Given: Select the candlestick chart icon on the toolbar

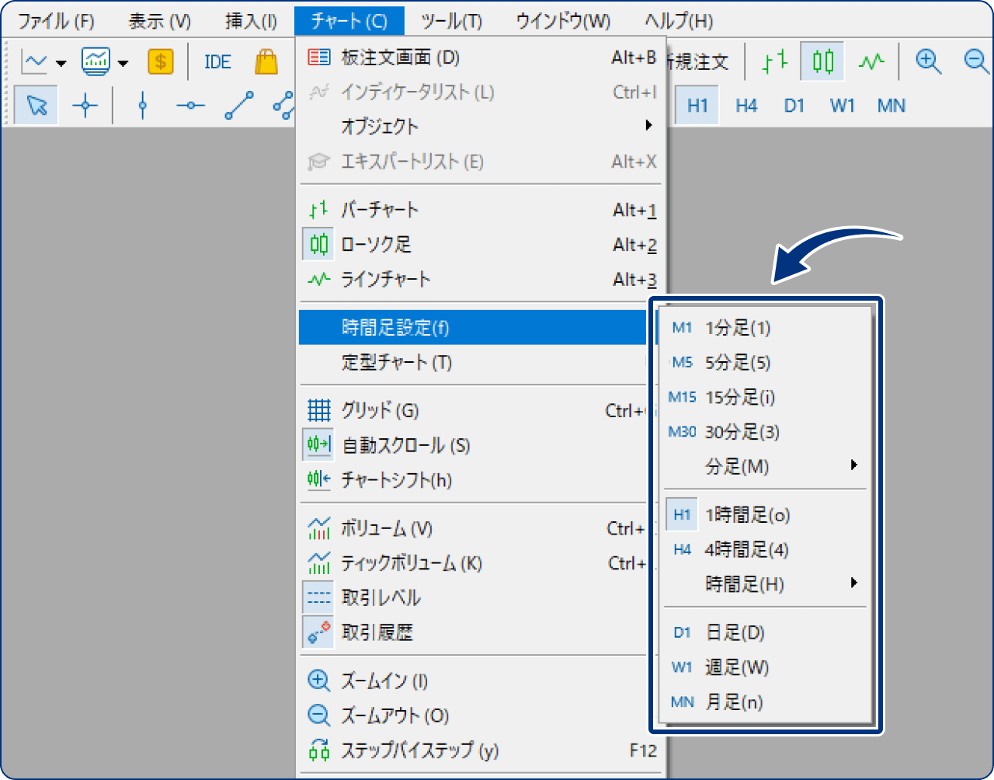Looking at the screenshot, I should coord(823,61).
